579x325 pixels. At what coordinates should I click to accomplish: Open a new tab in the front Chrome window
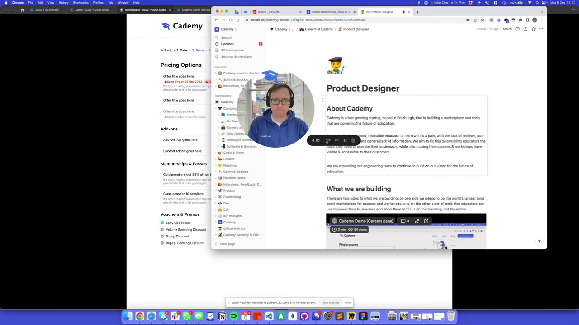point(417,12)
